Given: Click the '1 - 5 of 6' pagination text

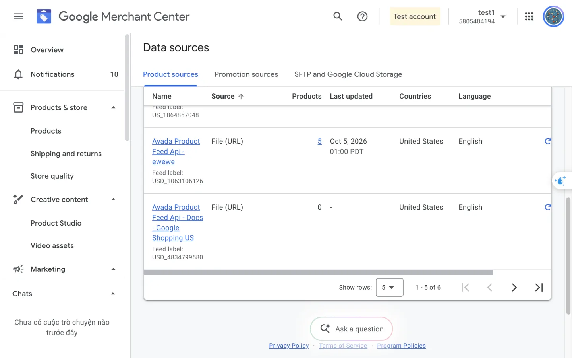Looking at the screenshot, I should [428, 287].
